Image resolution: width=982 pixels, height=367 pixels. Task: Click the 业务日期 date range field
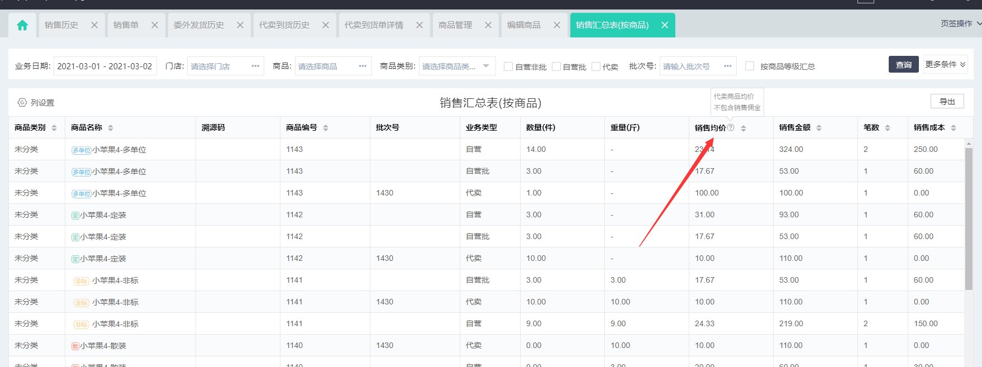point(105,66)
